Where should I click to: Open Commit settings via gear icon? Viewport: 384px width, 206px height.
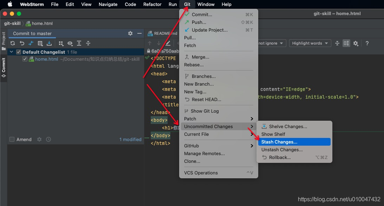click(x=130, y=33)
